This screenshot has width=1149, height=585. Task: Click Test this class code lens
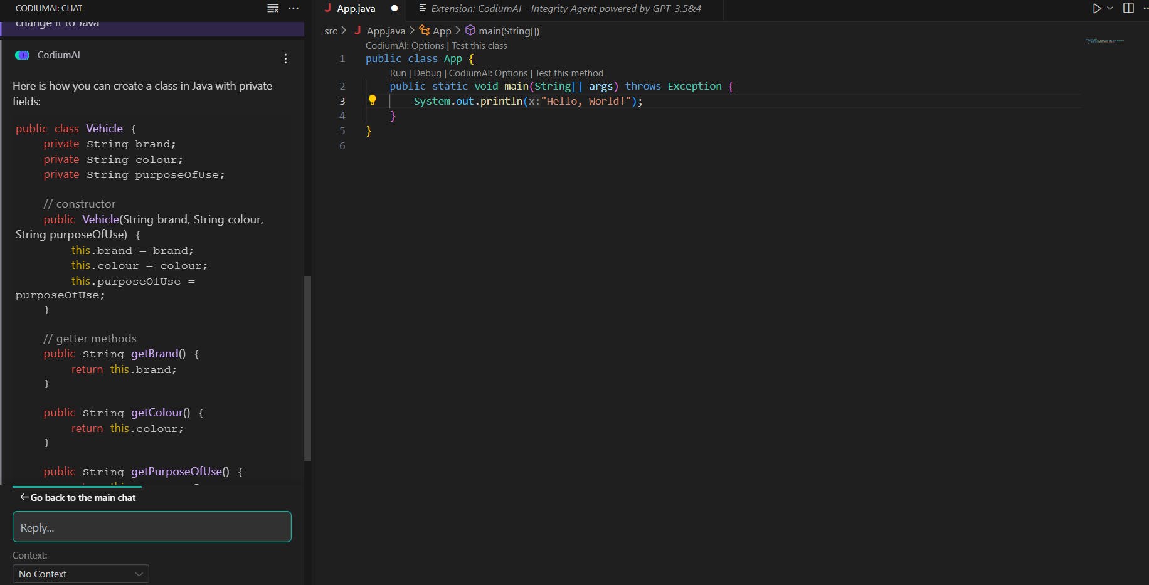click(479, 46)
